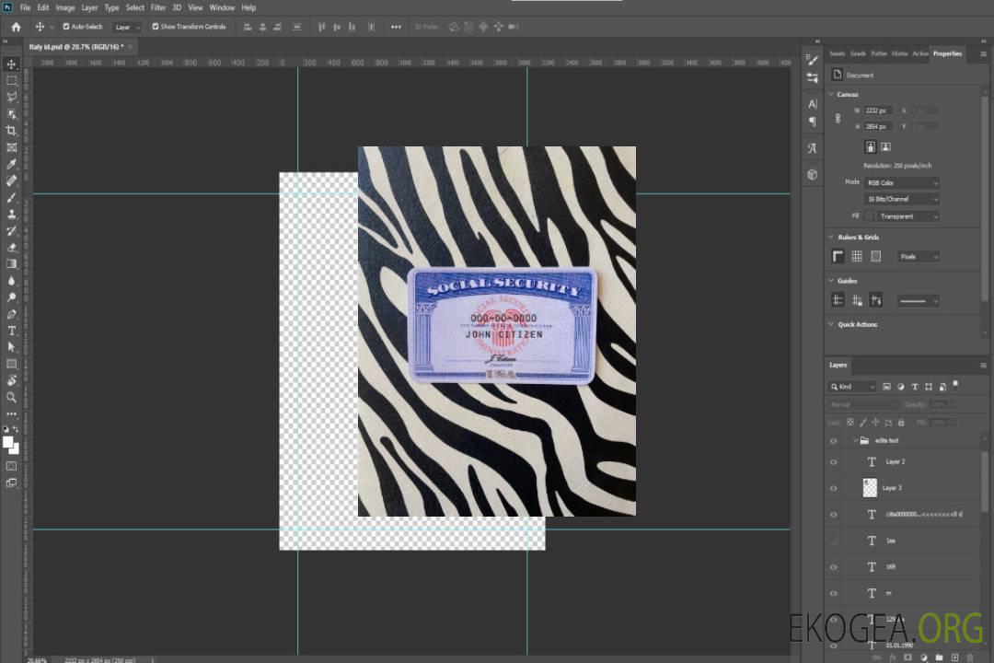
Task: Select the 'Layer 3' thumbnail
Action: [x=870, y=488]
